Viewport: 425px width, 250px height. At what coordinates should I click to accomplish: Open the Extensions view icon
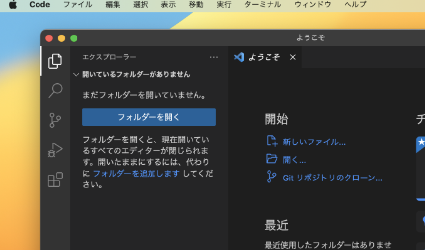tap(55, 179)
